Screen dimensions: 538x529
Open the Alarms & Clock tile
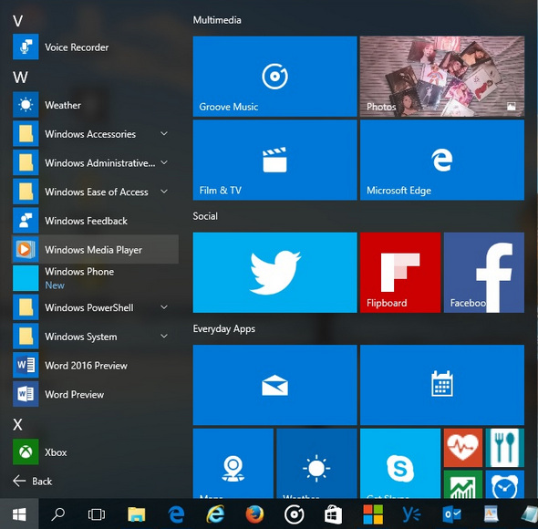point(505,484)
